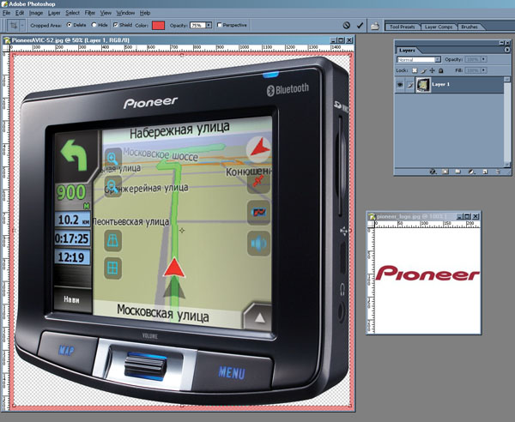This screenshot has width=515, height=422.
Task: Open the layer Opacity slider arrow
Action: (483, 59)
